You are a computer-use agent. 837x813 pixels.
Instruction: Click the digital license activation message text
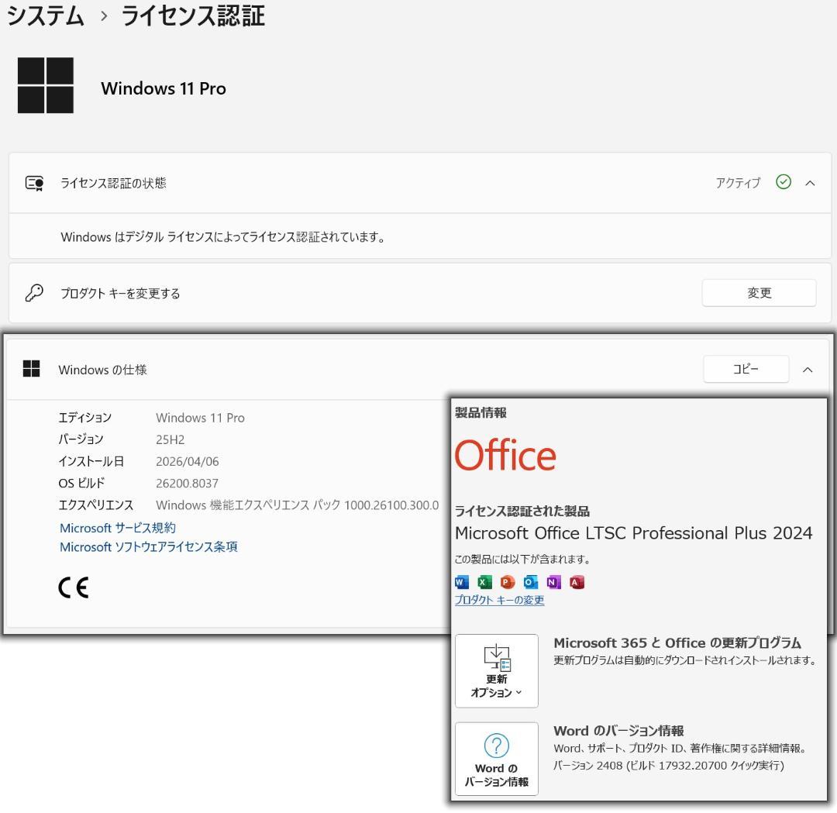pos(223,236)
